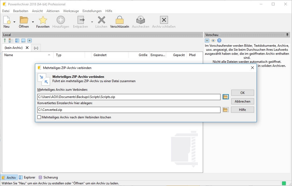Switch to the Explorer tab
The height and width of the screenshot is (186, 292).
click(x=27, y=177)
